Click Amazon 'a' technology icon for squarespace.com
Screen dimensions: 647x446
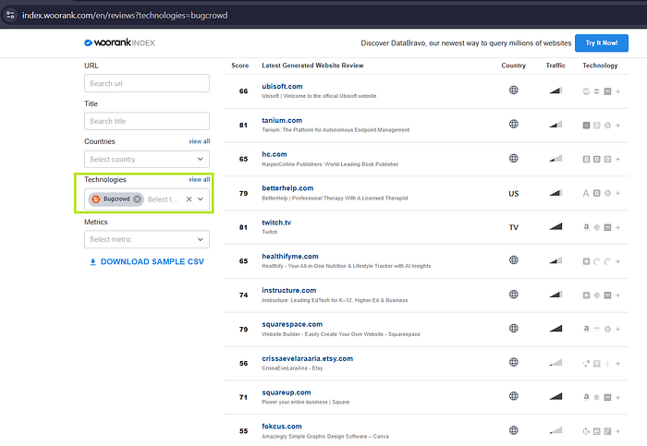tap(586, 329)
